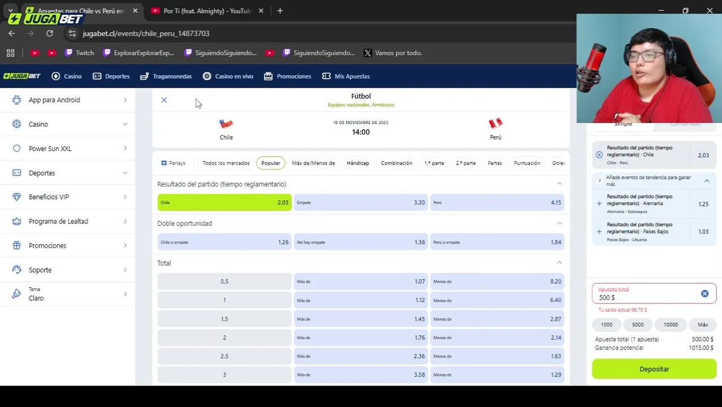The height and width of the screenshot is (407, 722).
Task: Select the Popular market tab
Action: [x=271, y=163]
